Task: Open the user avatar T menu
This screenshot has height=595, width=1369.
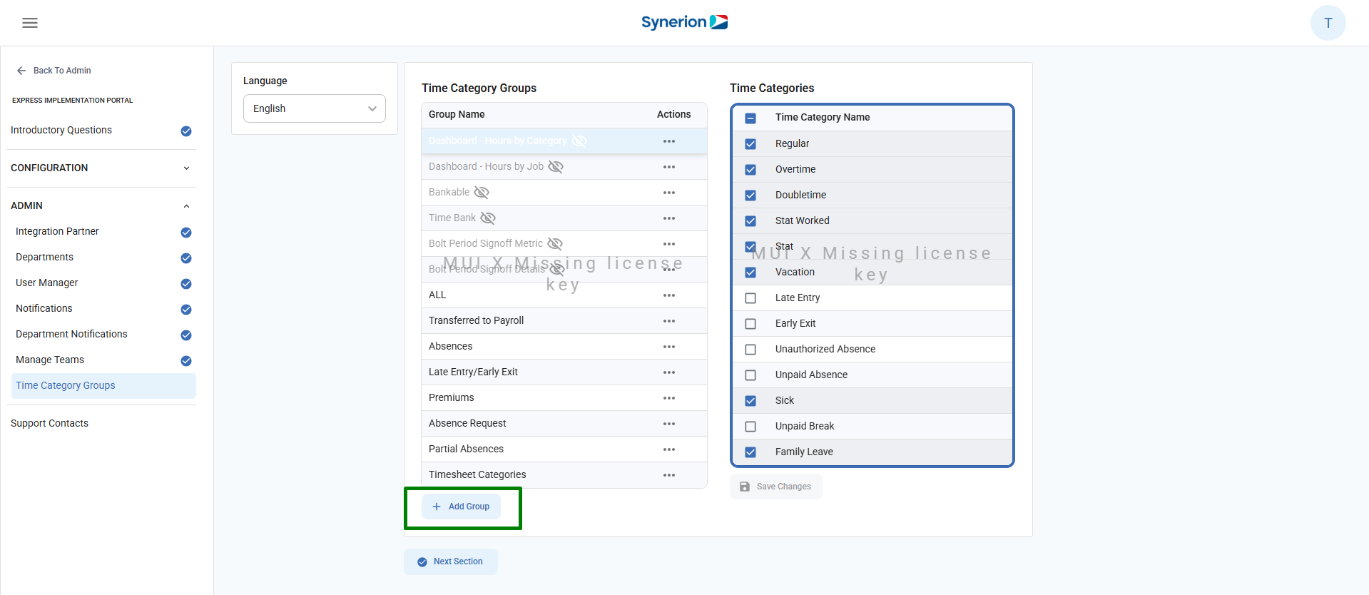Action: (x=1328, y=23)
